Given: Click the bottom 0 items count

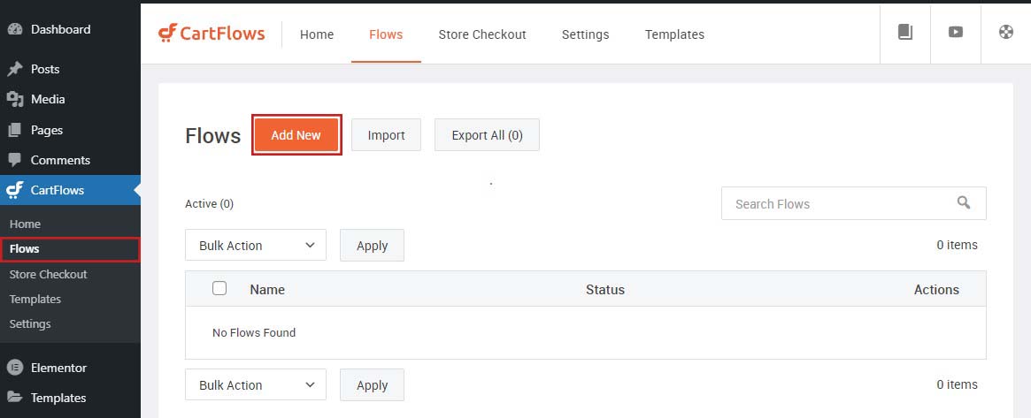Looking at the screenshot, I should point(957,384).
